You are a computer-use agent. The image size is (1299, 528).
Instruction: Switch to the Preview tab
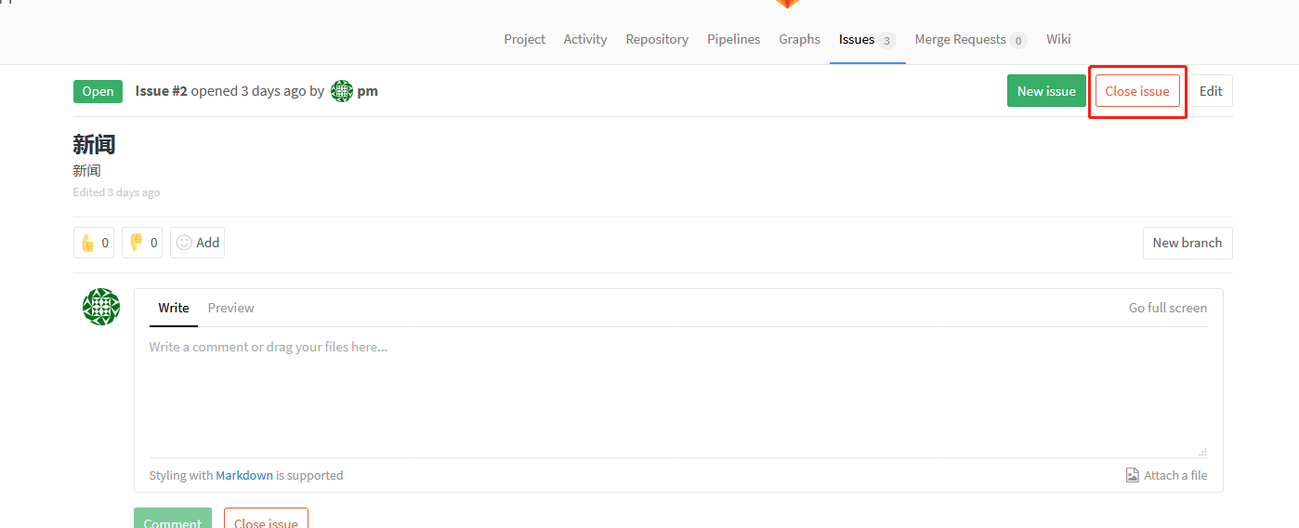(230, 308)
